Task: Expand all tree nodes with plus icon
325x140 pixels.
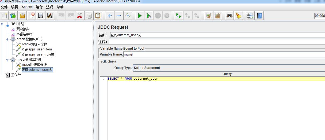Action: (109, 16)
